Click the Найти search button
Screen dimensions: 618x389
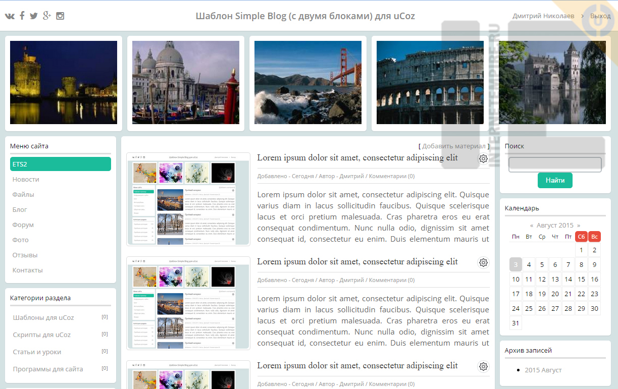(555, 180)
